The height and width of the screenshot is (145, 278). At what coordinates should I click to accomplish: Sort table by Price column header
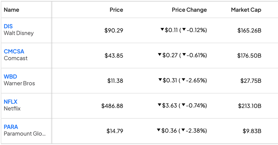click(x=116, y=10)
